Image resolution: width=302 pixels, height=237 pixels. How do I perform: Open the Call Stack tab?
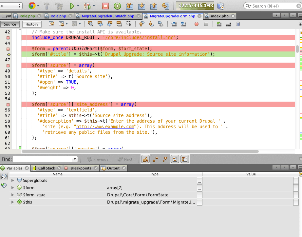pos(47,168)
